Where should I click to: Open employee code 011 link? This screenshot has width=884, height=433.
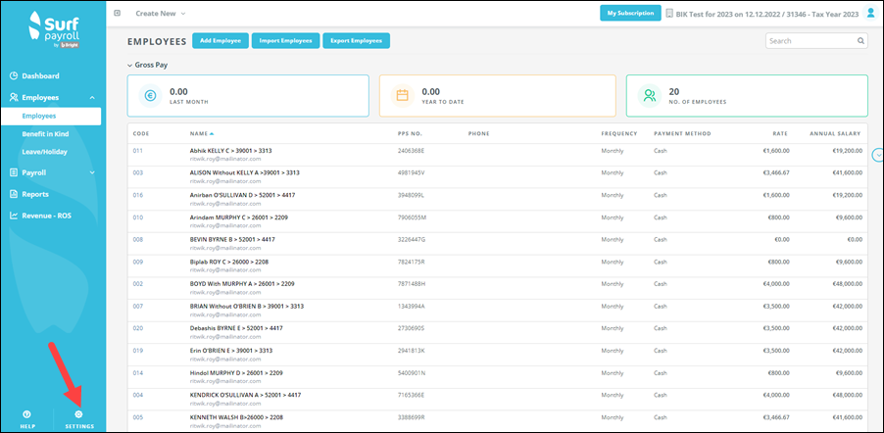(x=138, y=151)
